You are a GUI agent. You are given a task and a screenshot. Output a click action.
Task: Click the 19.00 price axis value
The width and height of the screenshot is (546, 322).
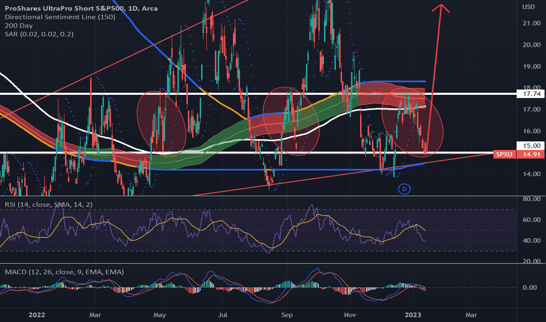[x=531, y=67]
